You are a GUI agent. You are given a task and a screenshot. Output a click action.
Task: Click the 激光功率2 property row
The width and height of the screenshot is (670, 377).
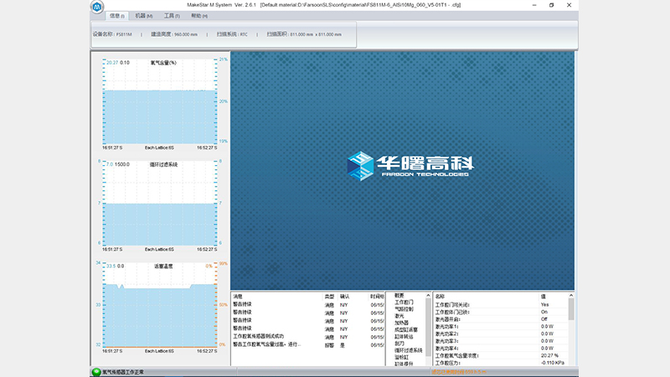(x=500, y=333)
